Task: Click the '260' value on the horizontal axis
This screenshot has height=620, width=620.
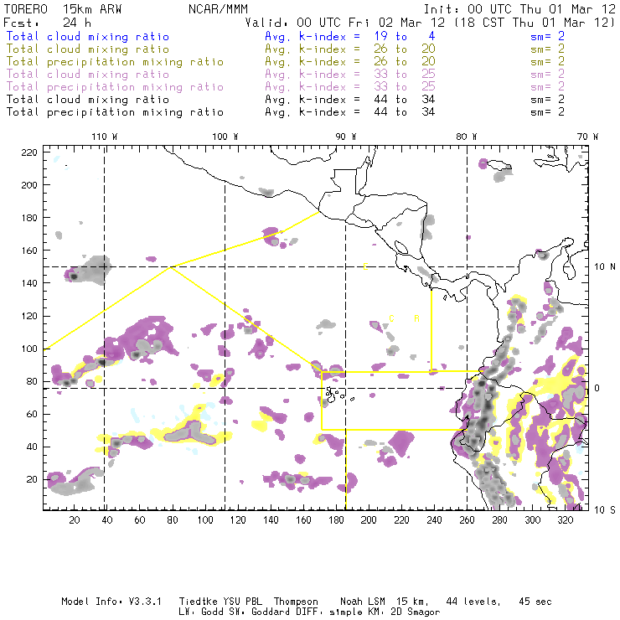Action: click(467, 520)
